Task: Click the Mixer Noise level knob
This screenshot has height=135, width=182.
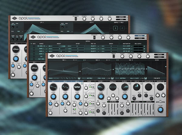Action: click(x=86, y=113)
